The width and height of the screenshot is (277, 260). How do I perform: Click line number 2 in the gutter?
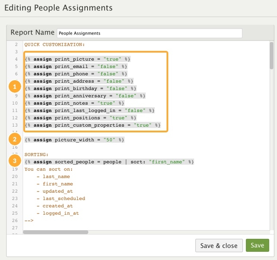coord(16,44)
